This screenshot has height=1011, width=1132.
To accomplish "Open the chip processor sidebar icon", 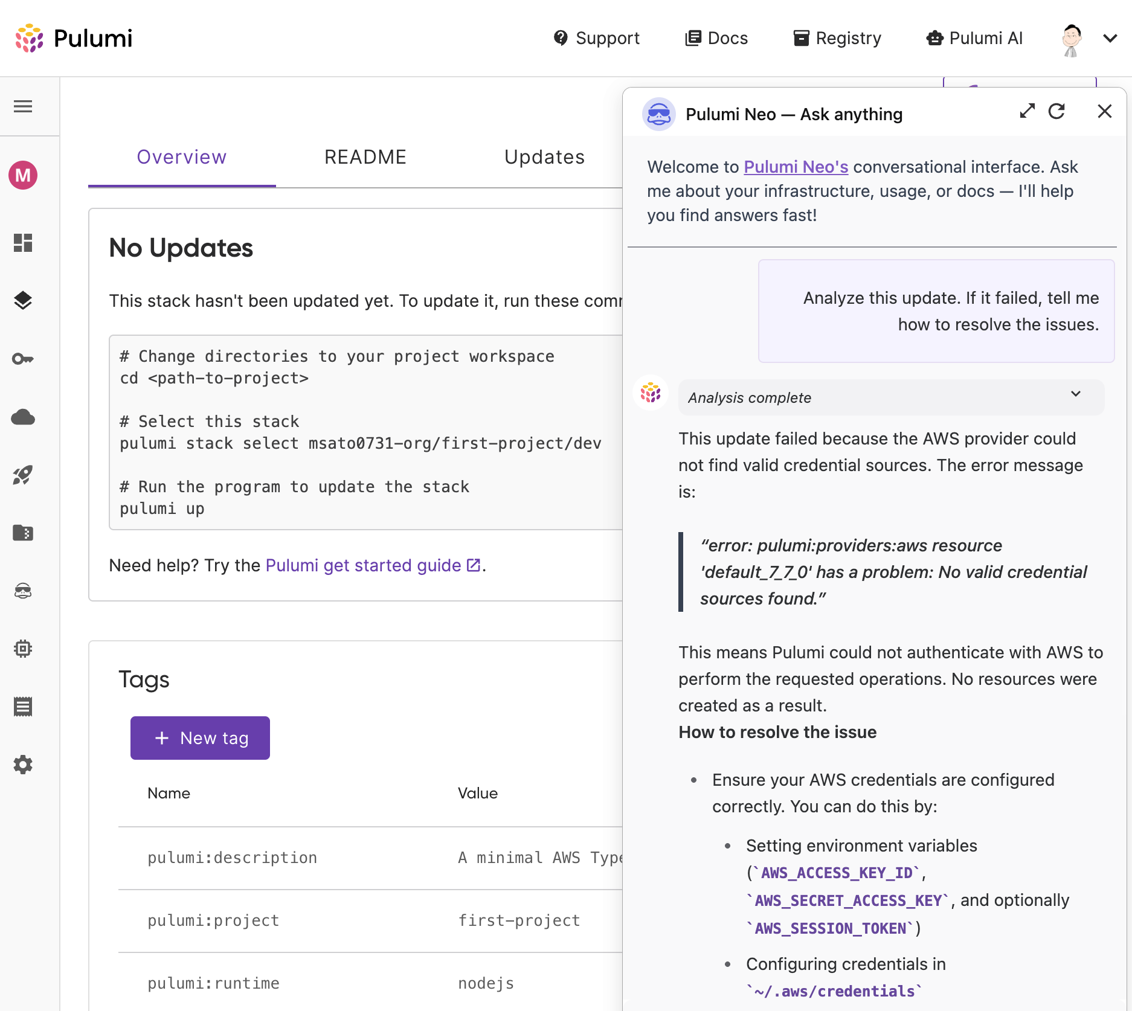I will click(x=23, y=649).
